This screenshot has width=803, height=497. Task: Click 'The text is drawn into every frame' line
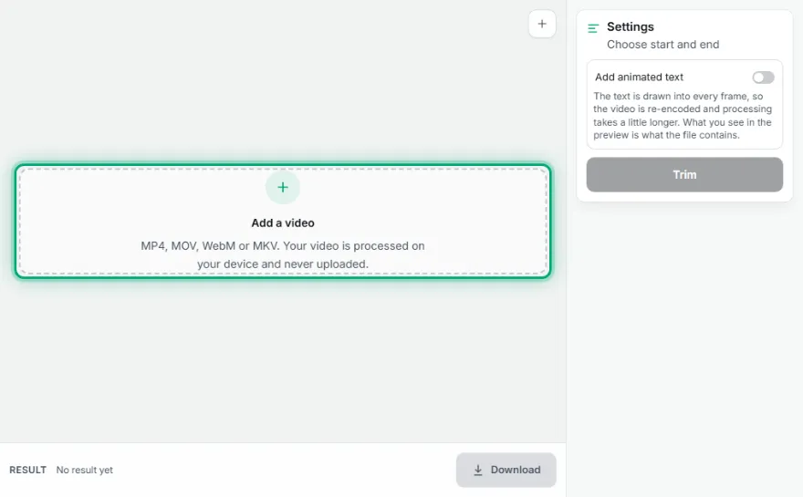[x=678, y=97]
